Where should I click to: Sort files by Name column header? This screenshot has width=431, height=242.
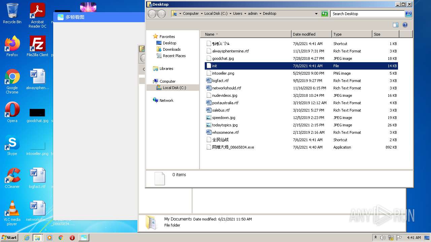point(245,34)
